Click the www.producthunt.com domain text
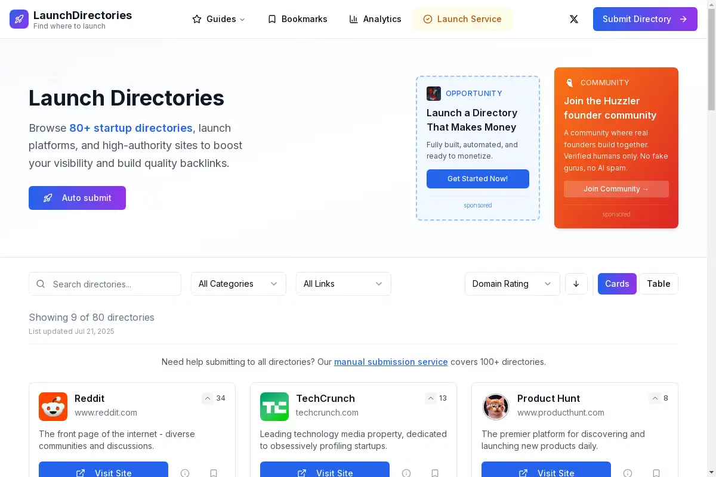This screenshot has height=477, width=716. tap(560, 413)
